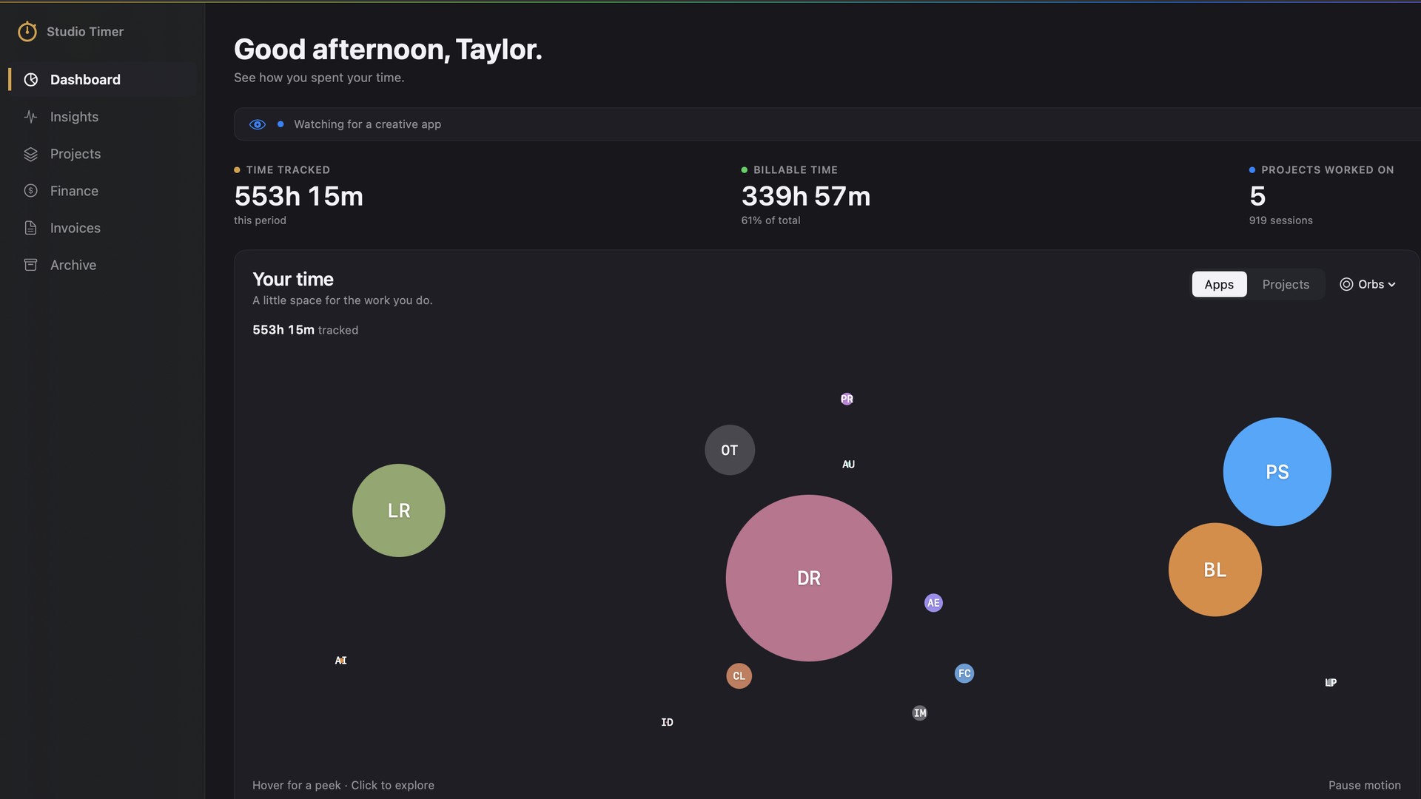This screenshot has height=799, width=1421.
Task: Click the blue FC orb
Action: tap(964, 673)
